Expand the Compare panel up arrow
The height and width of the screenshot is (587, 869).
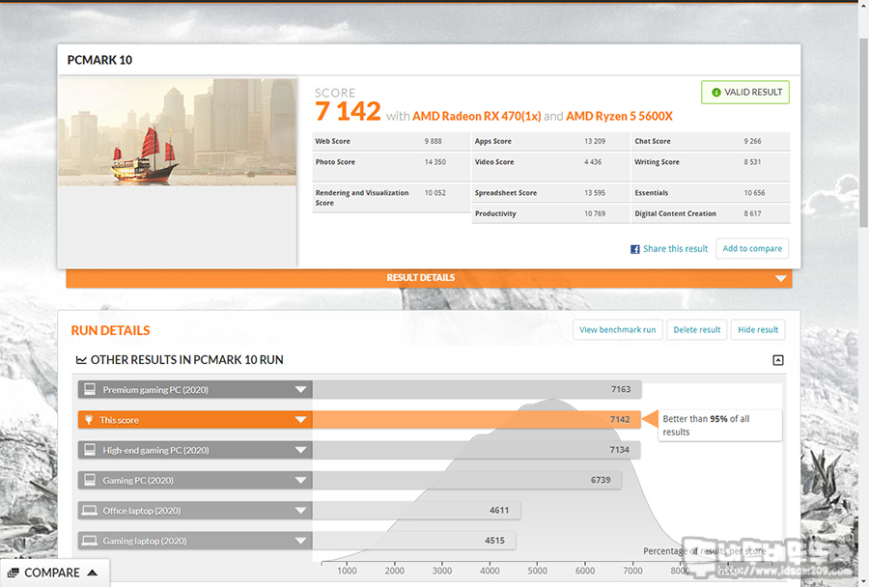(x=93, y=573)
